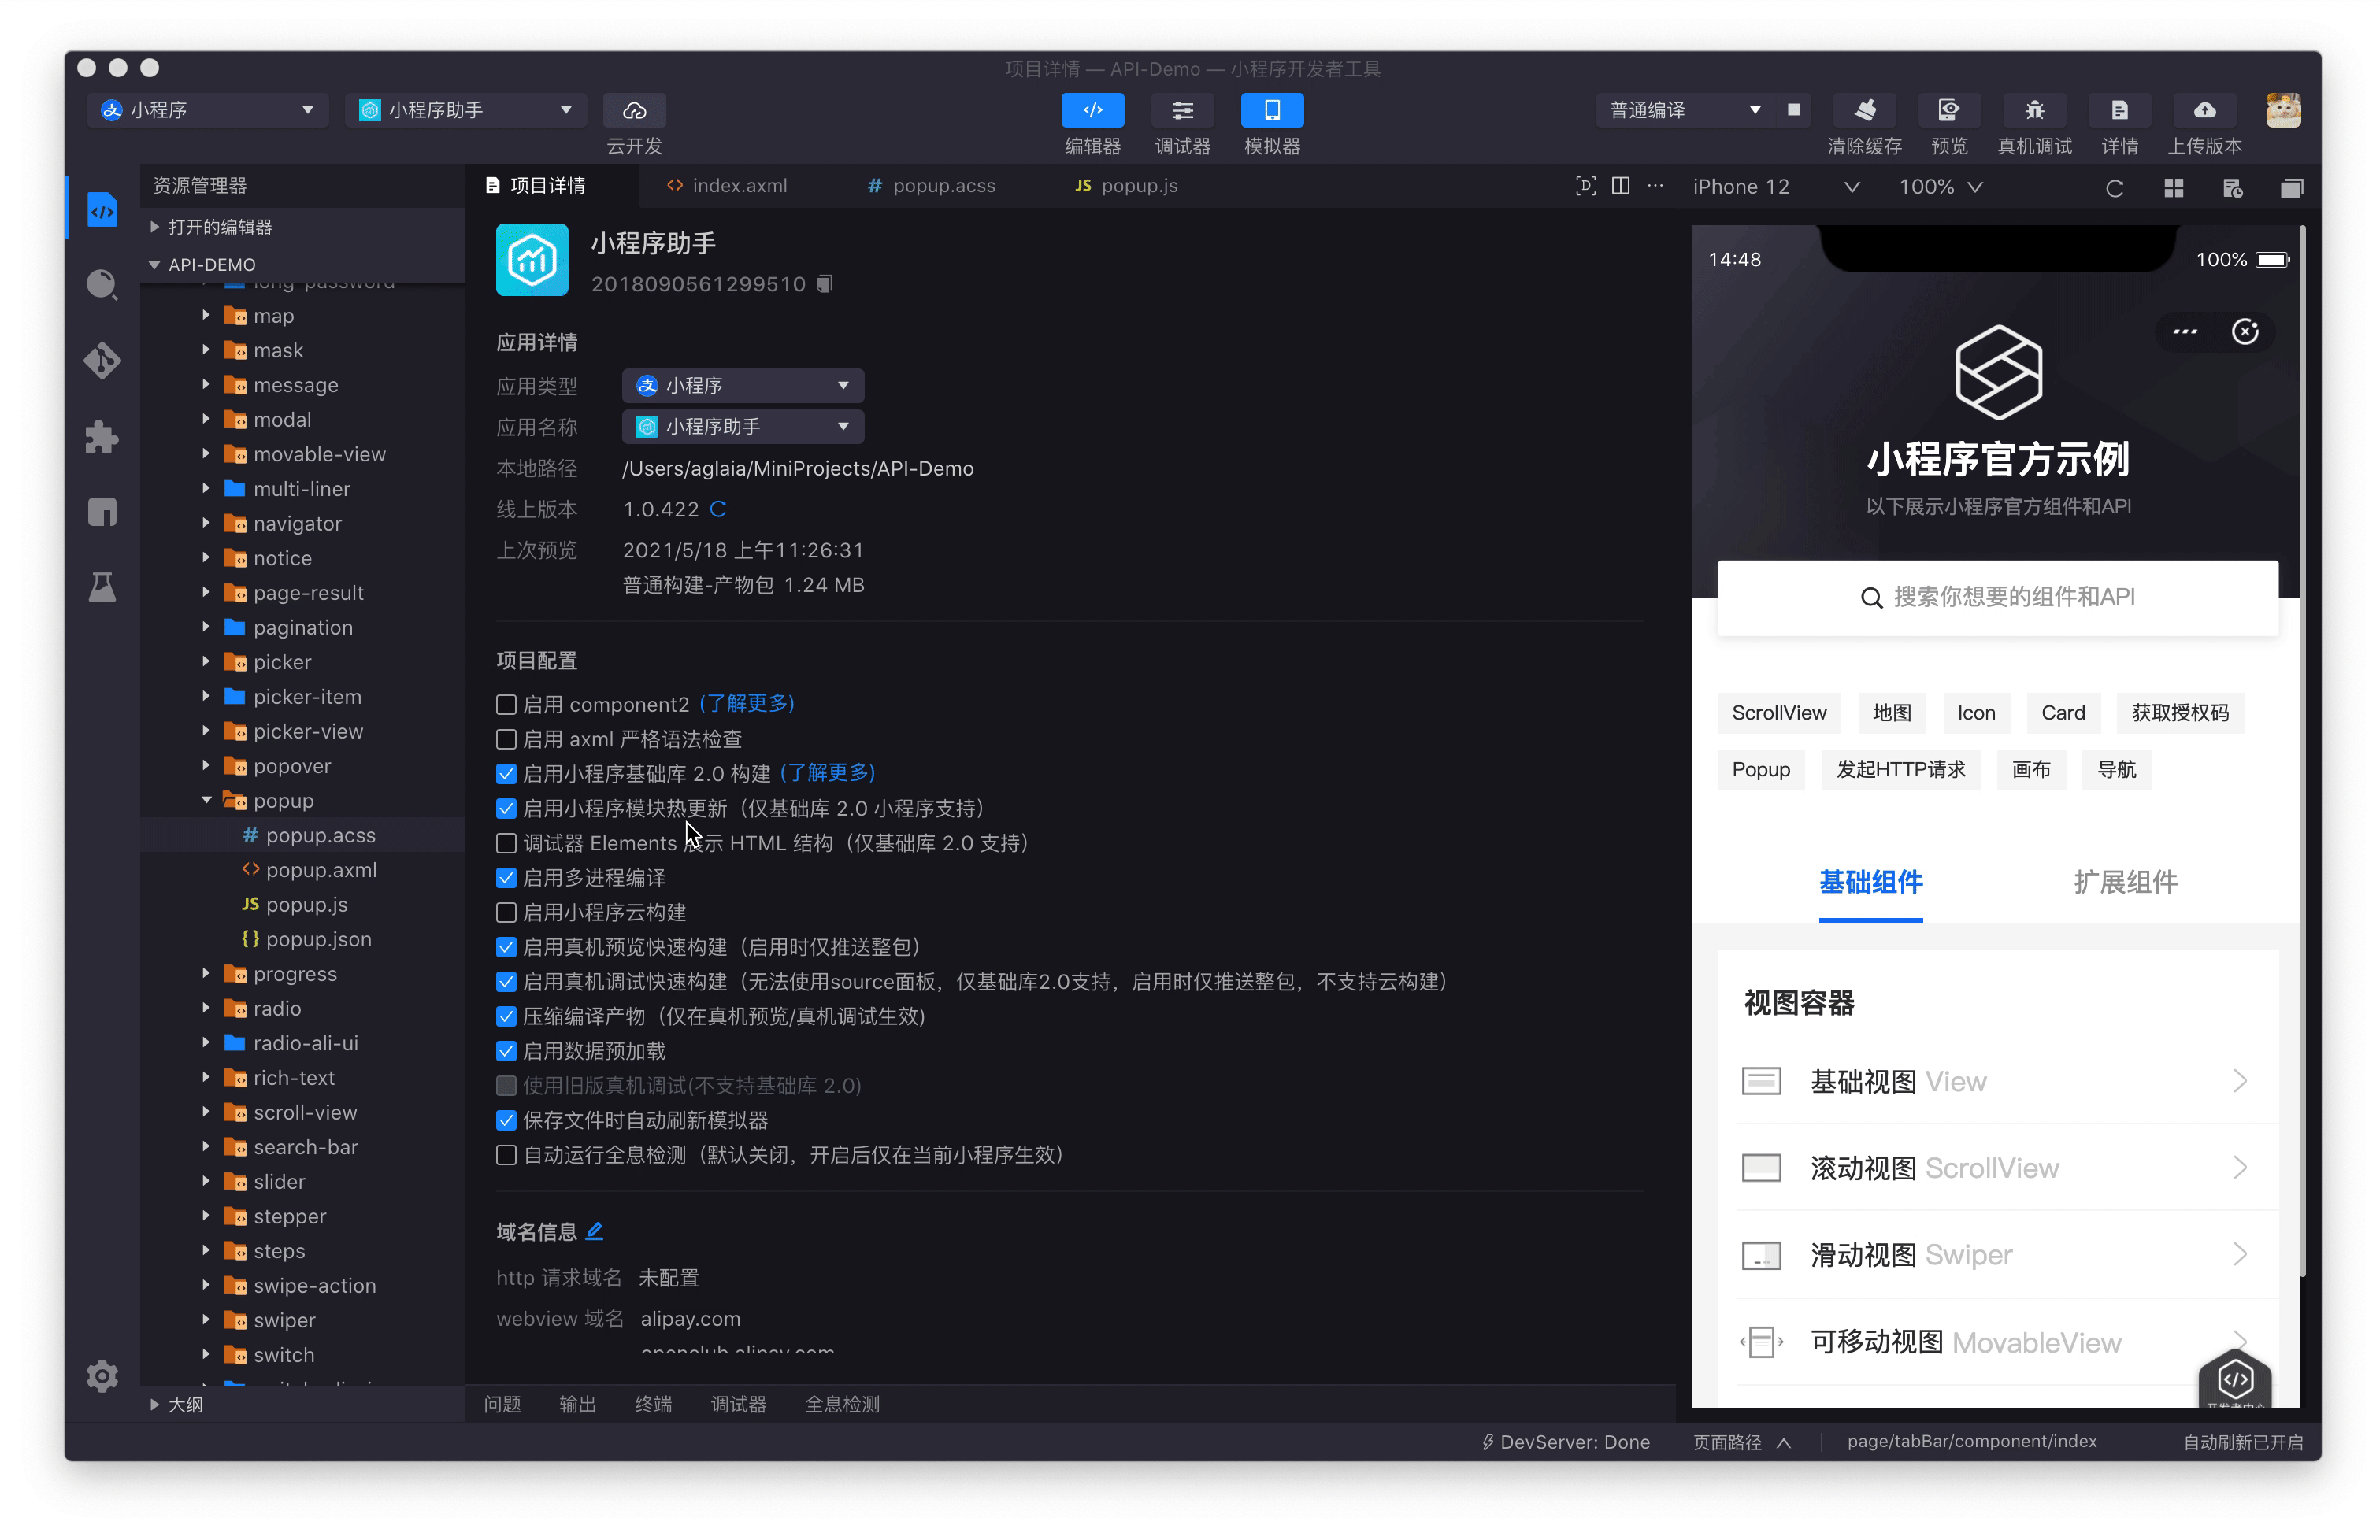The image size is (2380, 1540).
Task: Open 应用名称 dropdown in app details
Action: pos(743,427)
